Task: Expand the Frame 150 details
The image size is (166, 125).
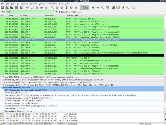Action: point(1,77)
